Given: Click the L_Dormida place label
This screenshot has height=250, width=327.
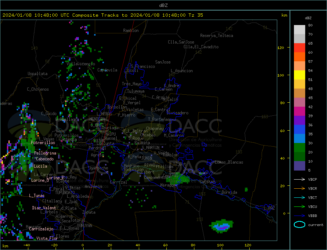Looking at the screenshot, I should [227, 192].
